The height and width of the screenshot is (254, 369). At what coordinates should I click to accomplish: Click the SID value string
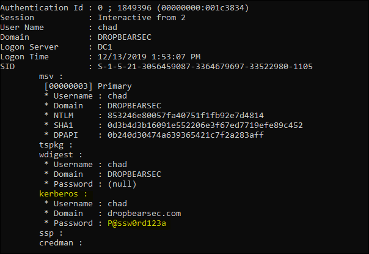pos(205,67)
